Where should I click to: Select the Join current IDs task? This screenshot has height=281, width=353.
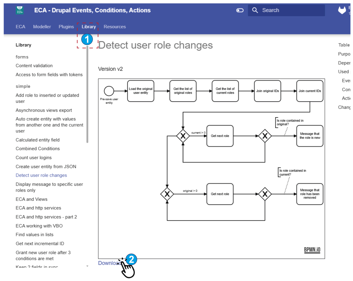coord(310,91)
